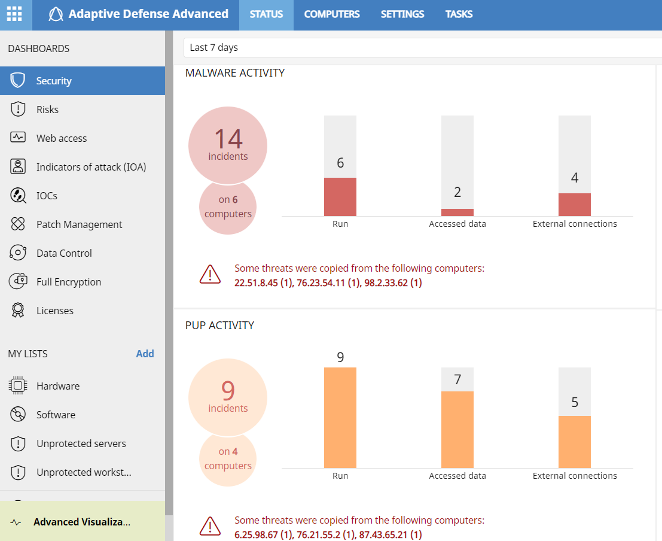Screen dimensions: 662x541
Task: Switch to the STATUS tab
Action: point(266,14)
